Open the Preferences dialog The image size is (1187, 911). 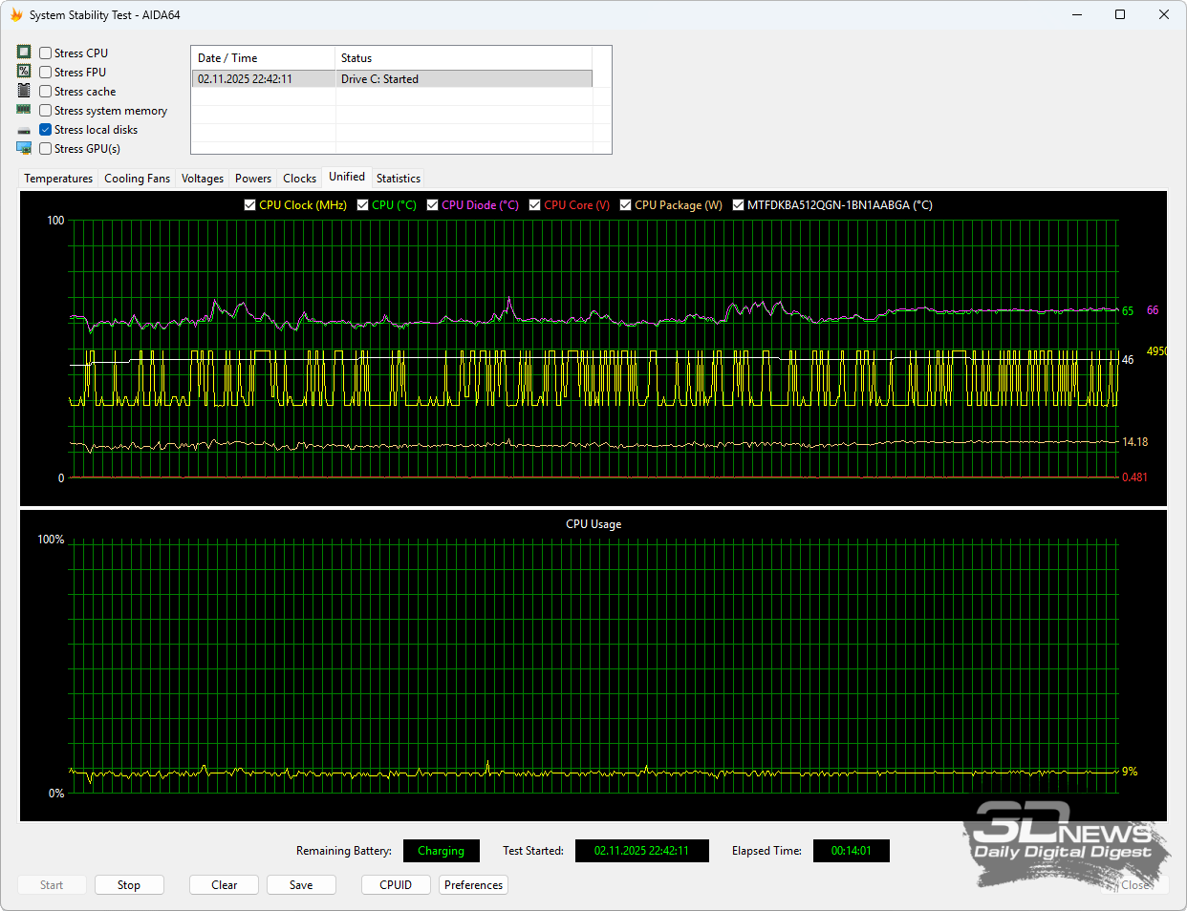pyautogui.click(x=473, y=885)
